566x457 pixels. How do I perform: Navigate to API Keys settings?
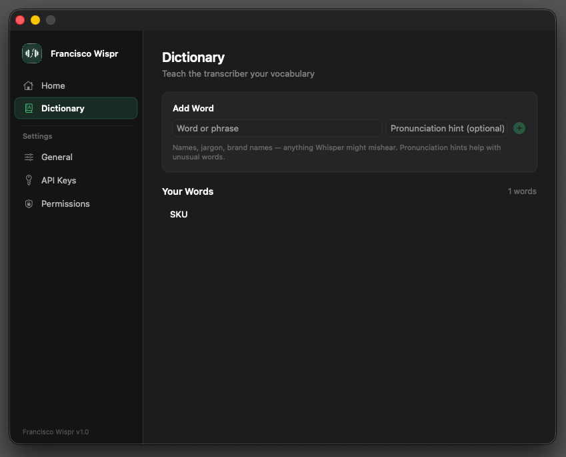pyautogui.click(x=60, y=180)
